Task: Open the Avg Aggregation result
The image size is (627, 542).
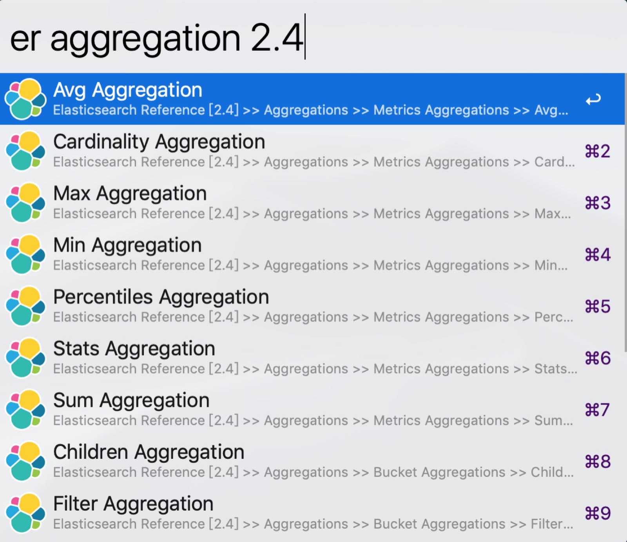Action: point(312,99)
